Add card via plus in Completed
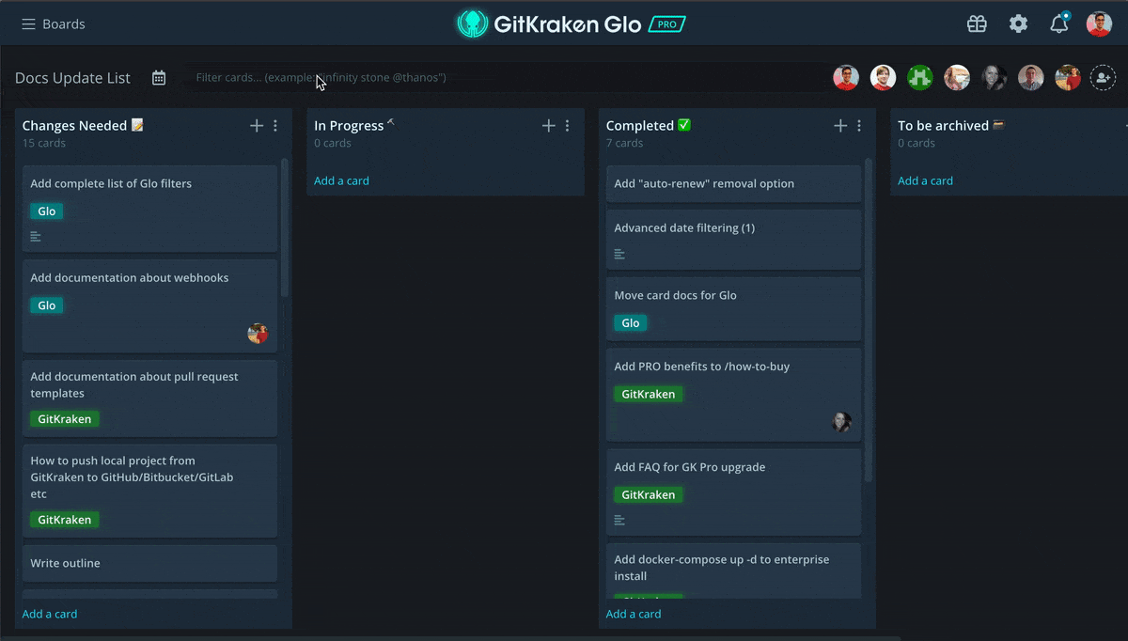1128x641 pixels. click(x=840, y=126)
